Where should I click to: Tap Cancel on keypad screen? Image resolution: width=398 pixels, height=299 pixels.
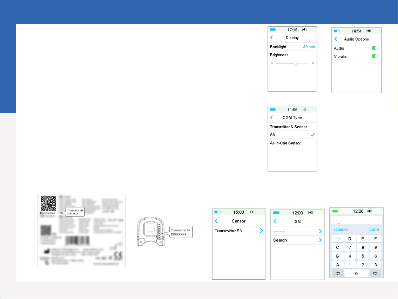340,230
